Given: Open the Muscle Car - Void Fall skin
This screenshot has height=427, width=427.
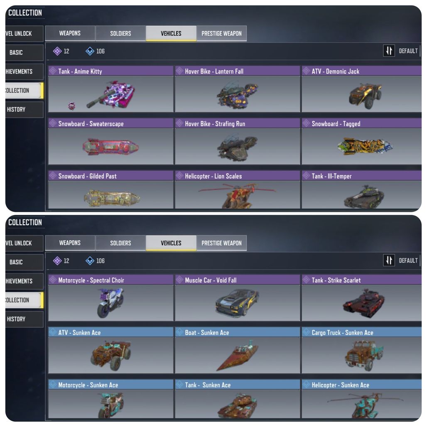Looking at the screenshot, I should pos(238,298).
